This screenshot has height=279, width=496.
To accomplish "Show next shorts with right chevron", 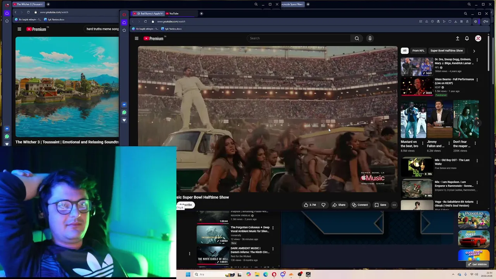I will point(478,123).
